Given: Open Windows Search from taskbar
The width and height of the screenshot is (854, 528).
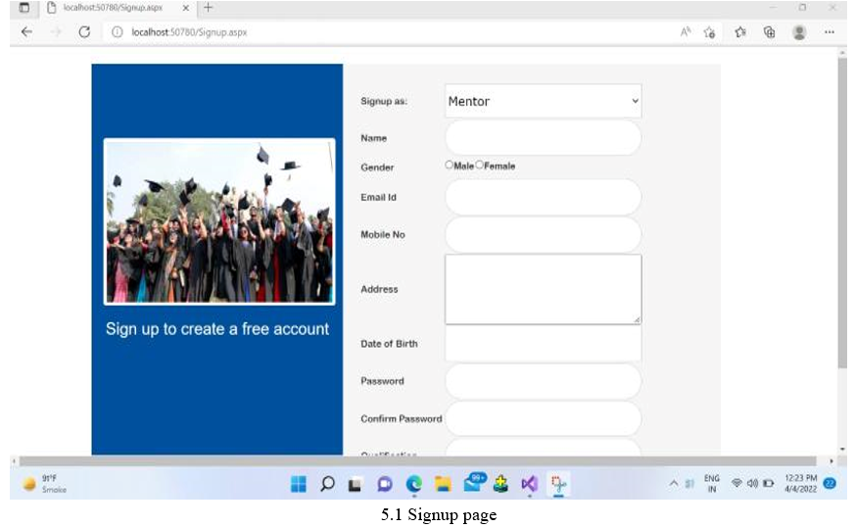Looking at the screenshot, I should [x=327, y=484].
